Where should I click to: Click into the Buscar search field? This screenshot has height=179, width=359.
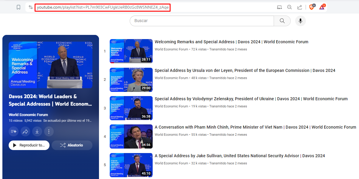202,21
